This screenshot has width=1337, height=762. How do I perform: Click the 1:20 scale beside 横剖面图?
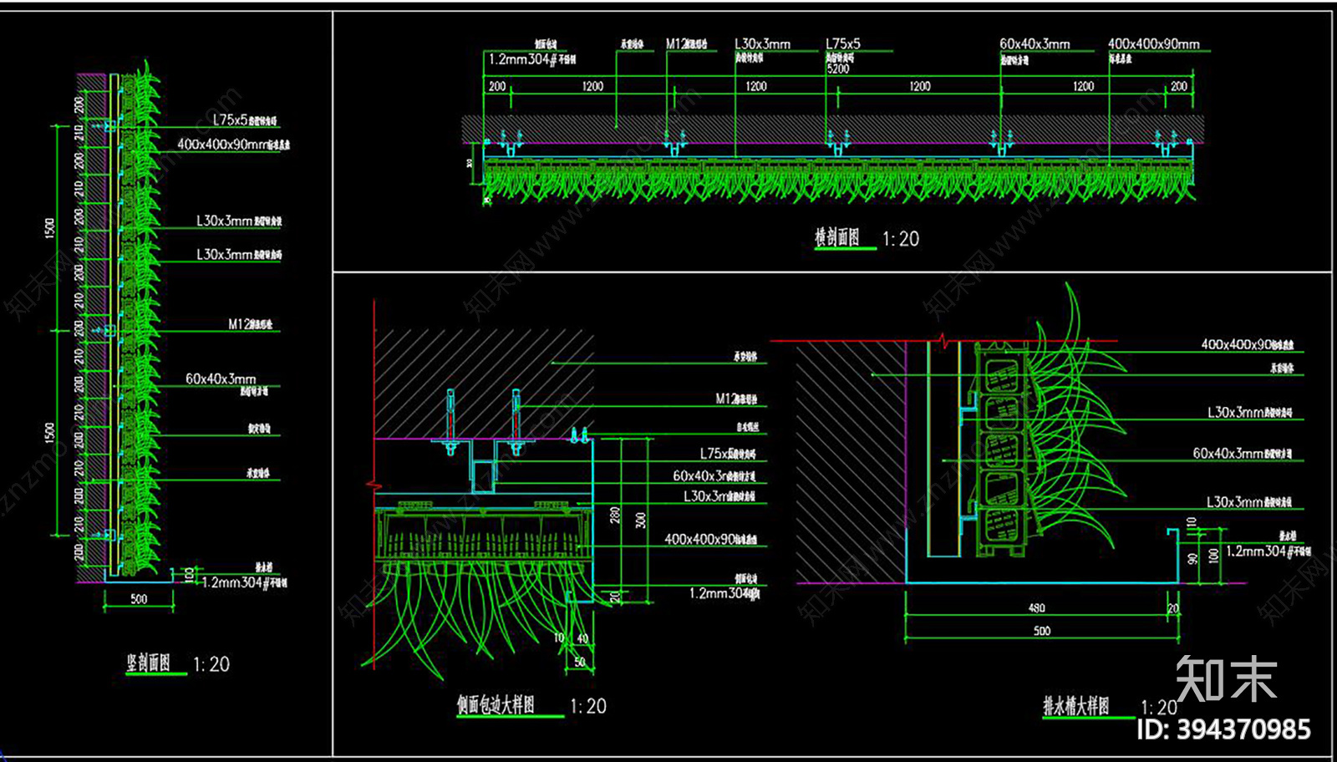coord(901,239)
